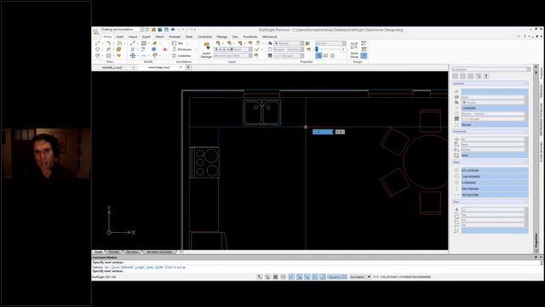545x307 pixels.
Task: Click the last icon in Properties palette toolbar
Action: click(x=486, y=76)
